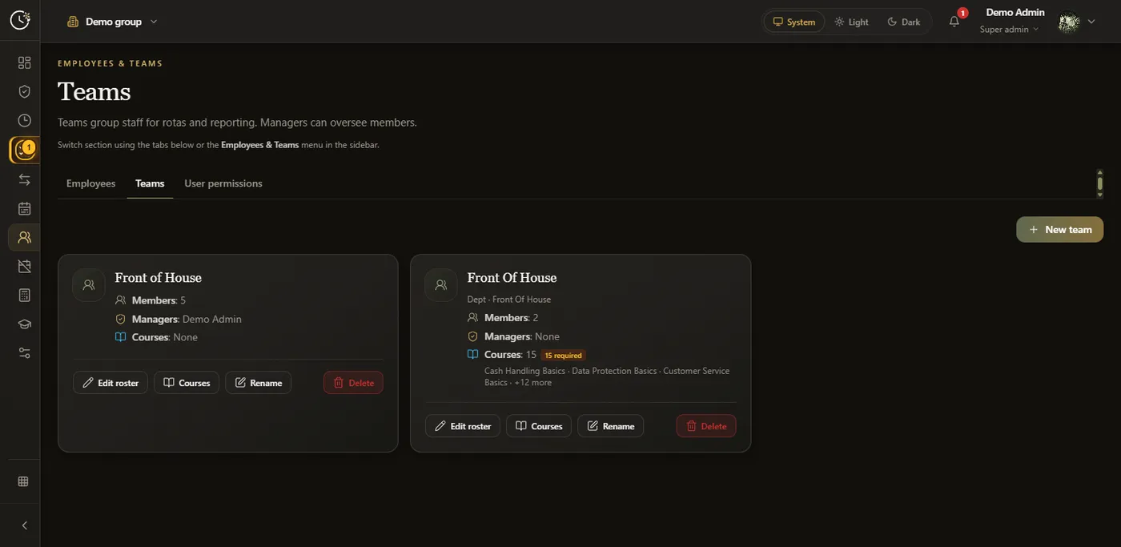The width and height of the screenshot is (1121, 547).
Task: Open Courses for the 5-member Front of House team
Action: (187, 383)
